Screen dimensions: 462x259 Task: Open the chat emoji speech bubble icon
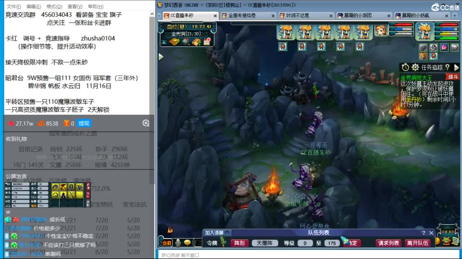(x=187, y=243)
